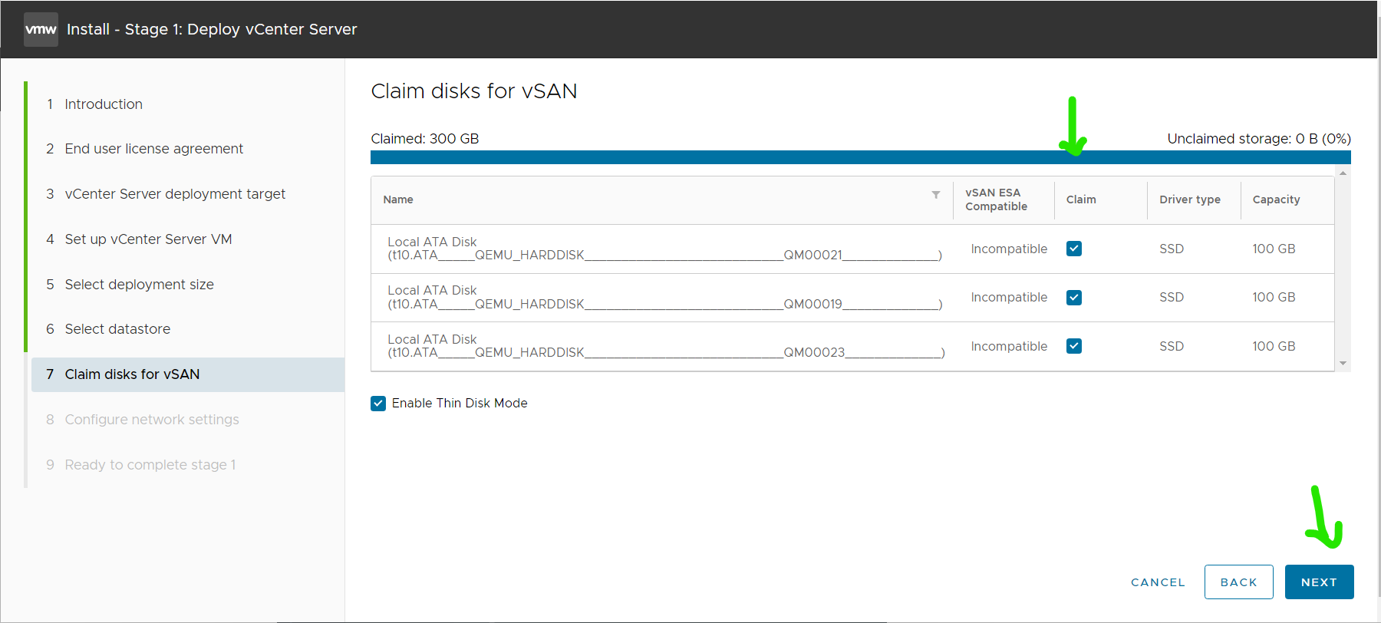1381x623 pixels.
Task: Click Install - Stage 1 title text
Action: pos(212,29)
